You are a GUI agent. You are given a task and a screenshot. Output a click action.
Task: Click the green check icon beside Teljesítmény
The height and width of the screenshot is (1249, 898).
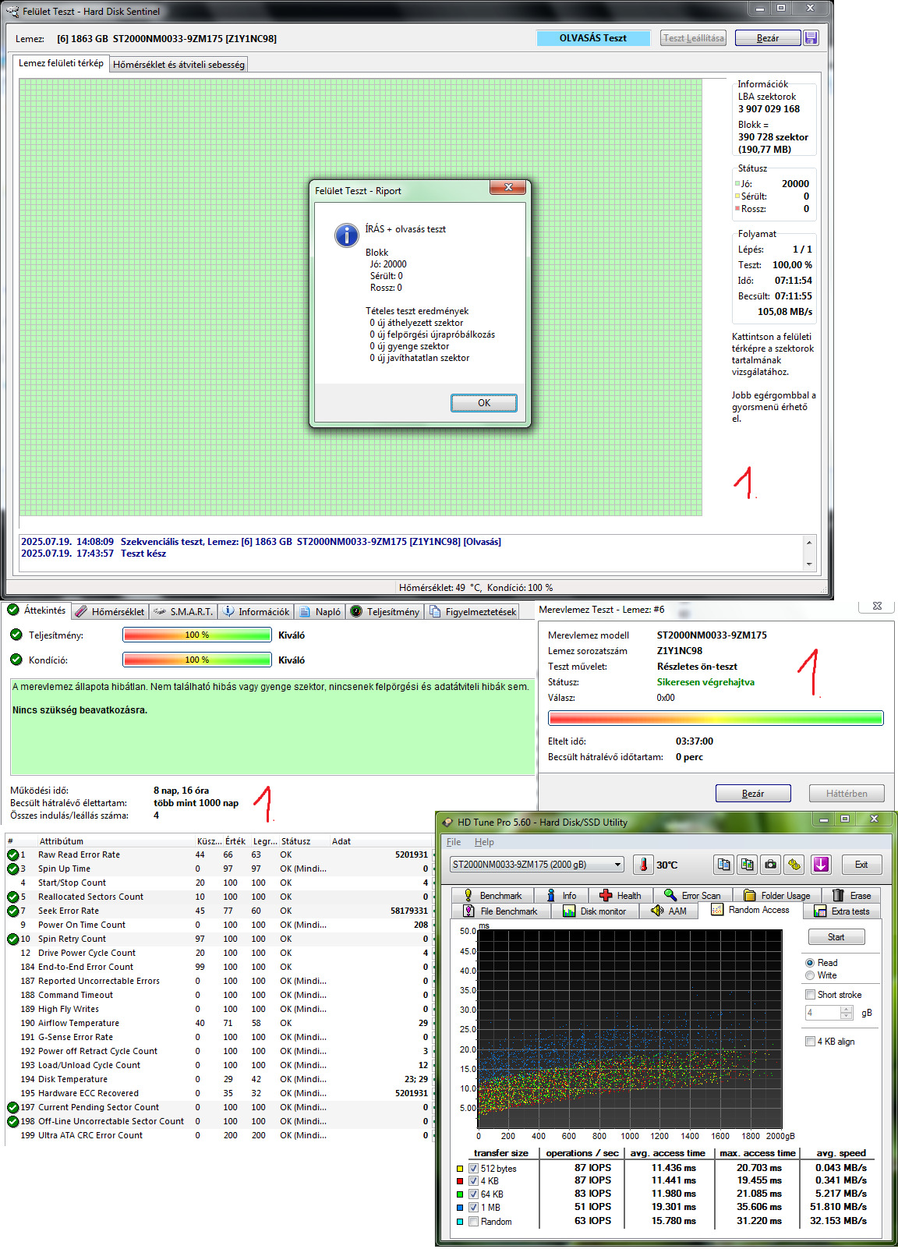(x=16, y=635)
